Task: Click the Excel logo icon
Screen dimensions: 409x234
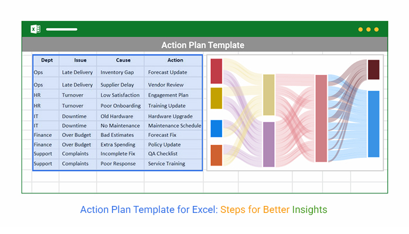Action: click(x=36, y=29)
